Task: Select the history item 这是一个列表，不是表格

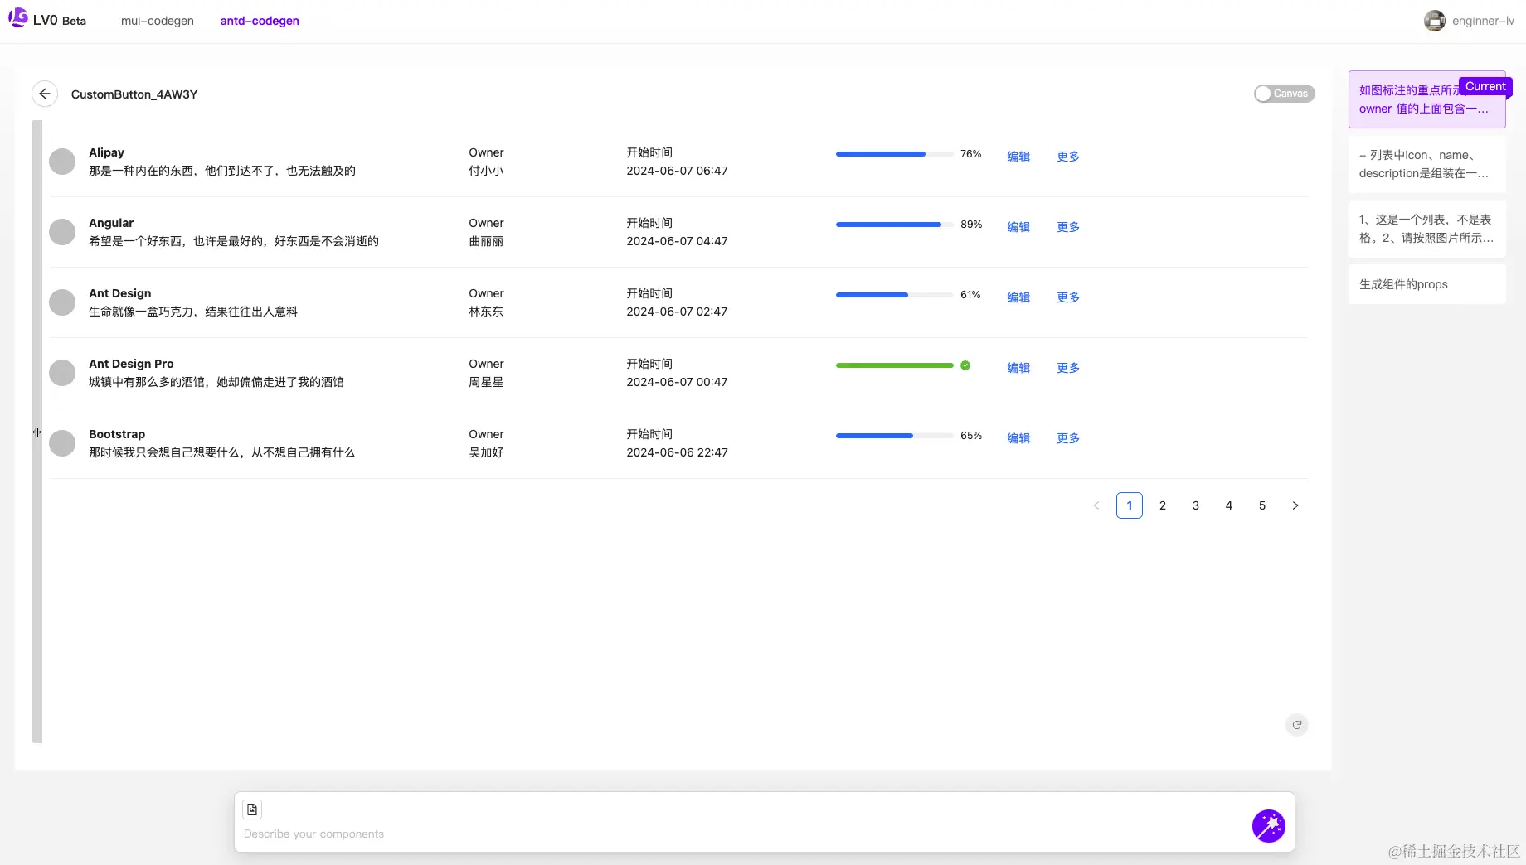Action: coord(1426,229)
